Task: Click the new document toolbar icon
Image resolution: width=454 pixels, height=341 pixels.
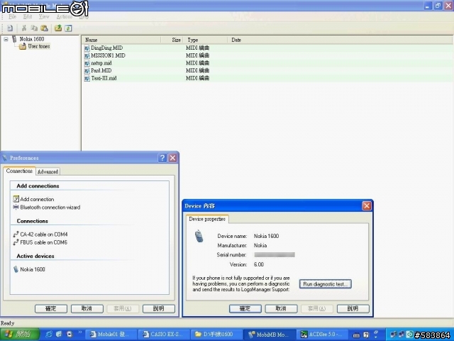Action: point(10,28)
